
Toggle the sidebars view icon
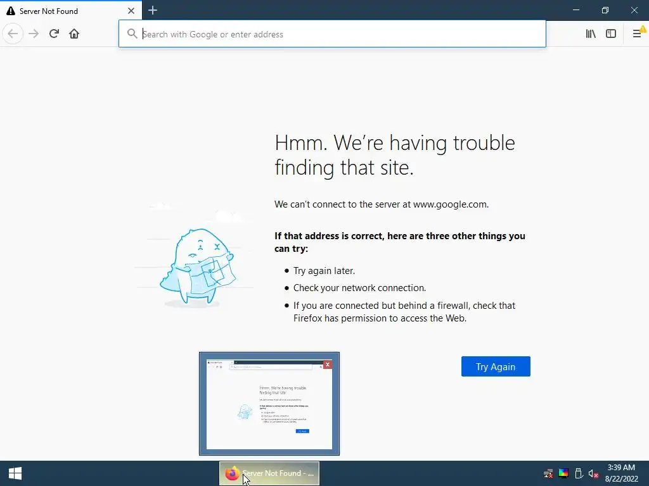[x=611, y=34]
